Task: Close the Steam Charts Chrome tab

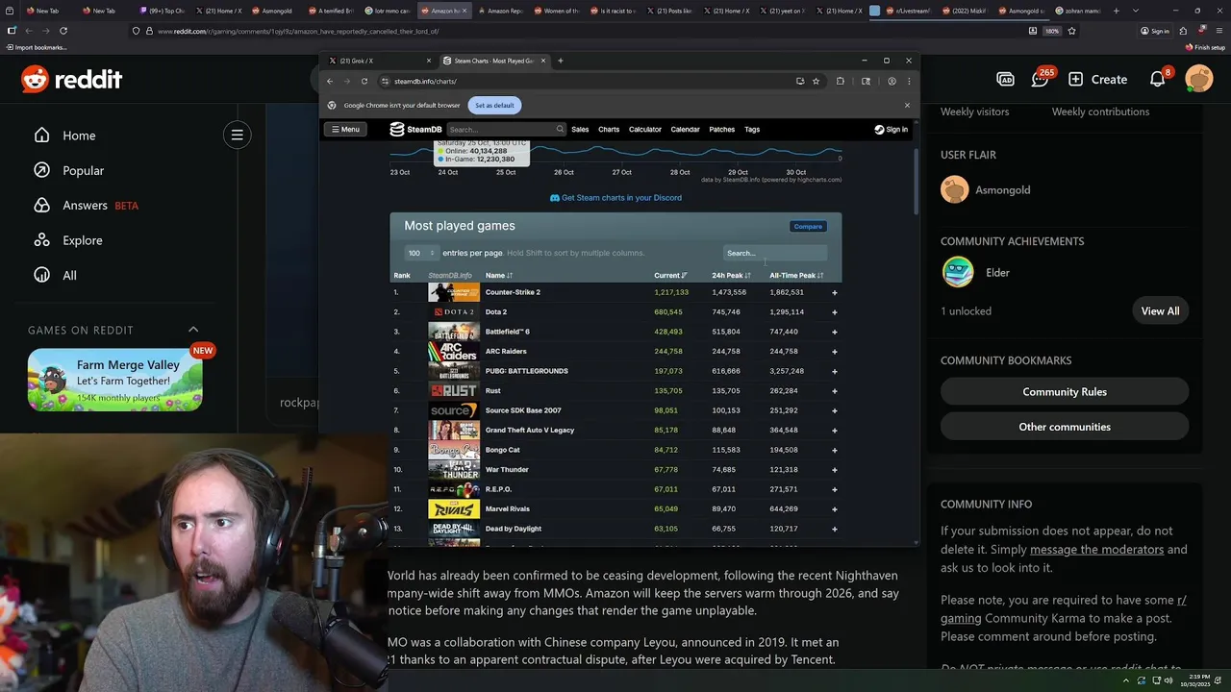Action: [543, 61]
